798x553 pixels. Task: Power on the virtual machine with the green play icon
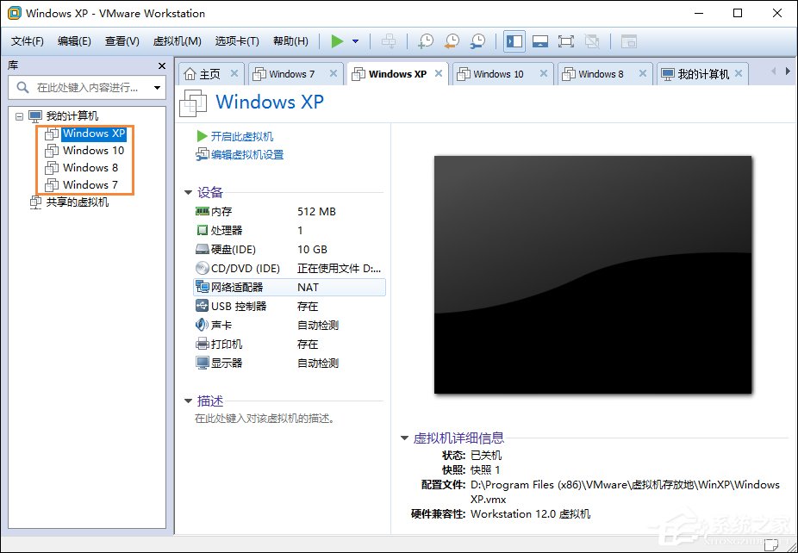[x=338, y=40]
